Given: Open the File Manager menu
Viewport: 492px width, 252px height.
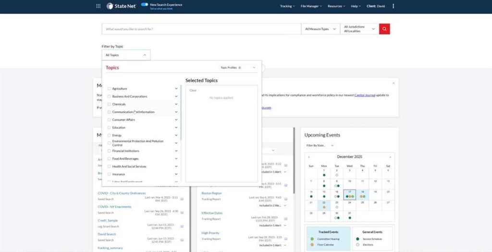Looking at the screenshot, I should coord(311,6).
